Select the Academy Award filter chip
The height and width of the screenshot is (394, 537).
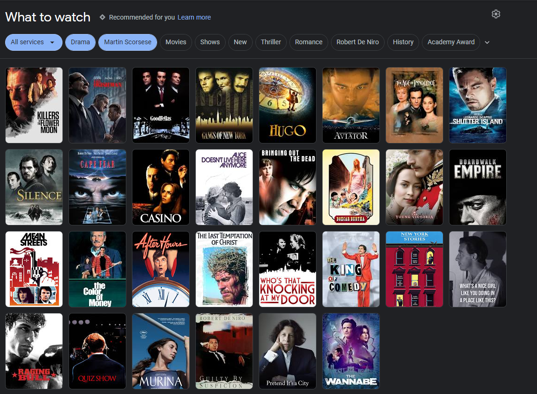coord(451,42)
